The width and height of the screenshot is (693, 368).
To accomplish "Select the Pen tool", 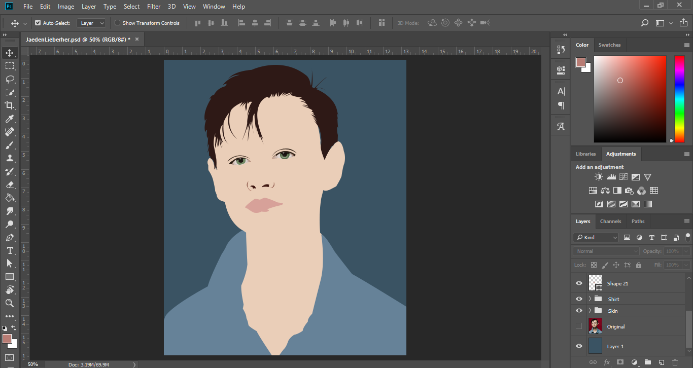I will (10, 237).
